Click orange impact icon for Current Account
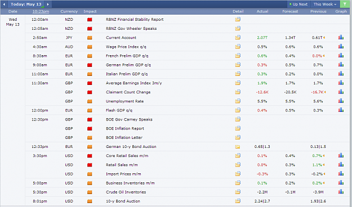 pyautogui.click(x=90, y=38)
